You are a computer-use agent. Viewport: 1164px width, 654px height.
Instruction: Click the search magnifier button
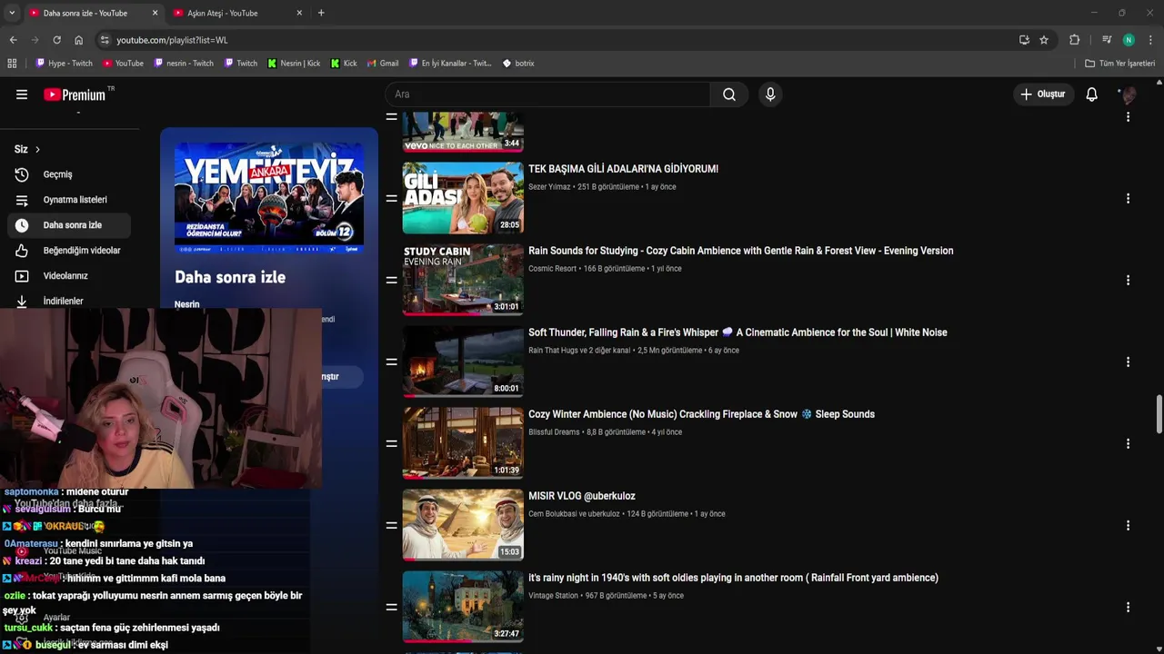(x=729, y=94)
